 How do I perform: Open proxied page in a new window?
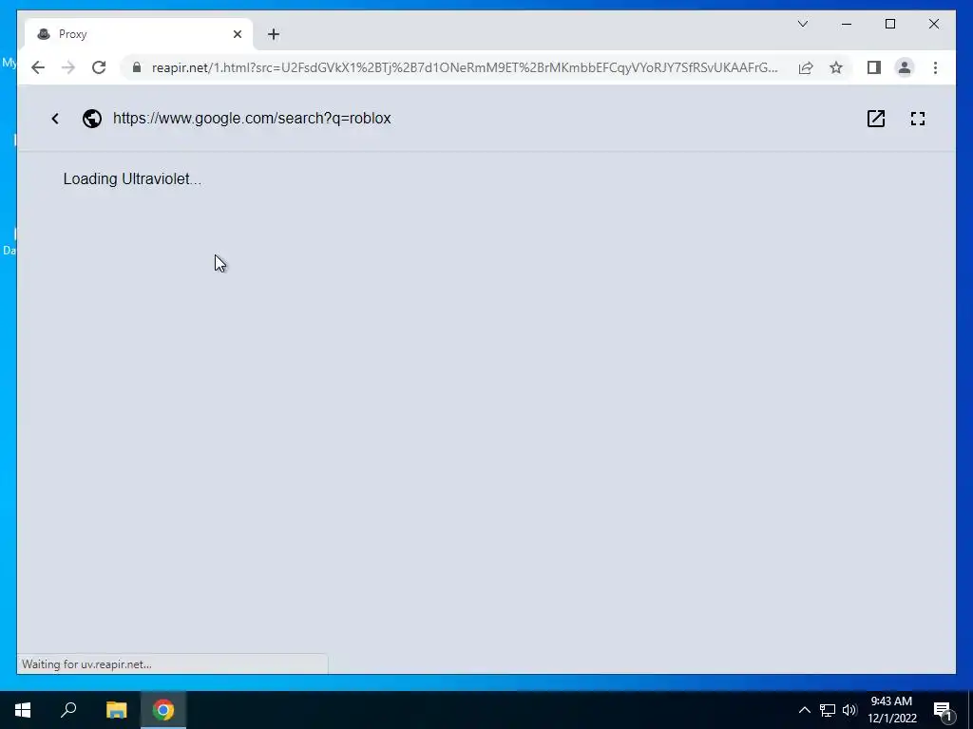tap(875, 119)
